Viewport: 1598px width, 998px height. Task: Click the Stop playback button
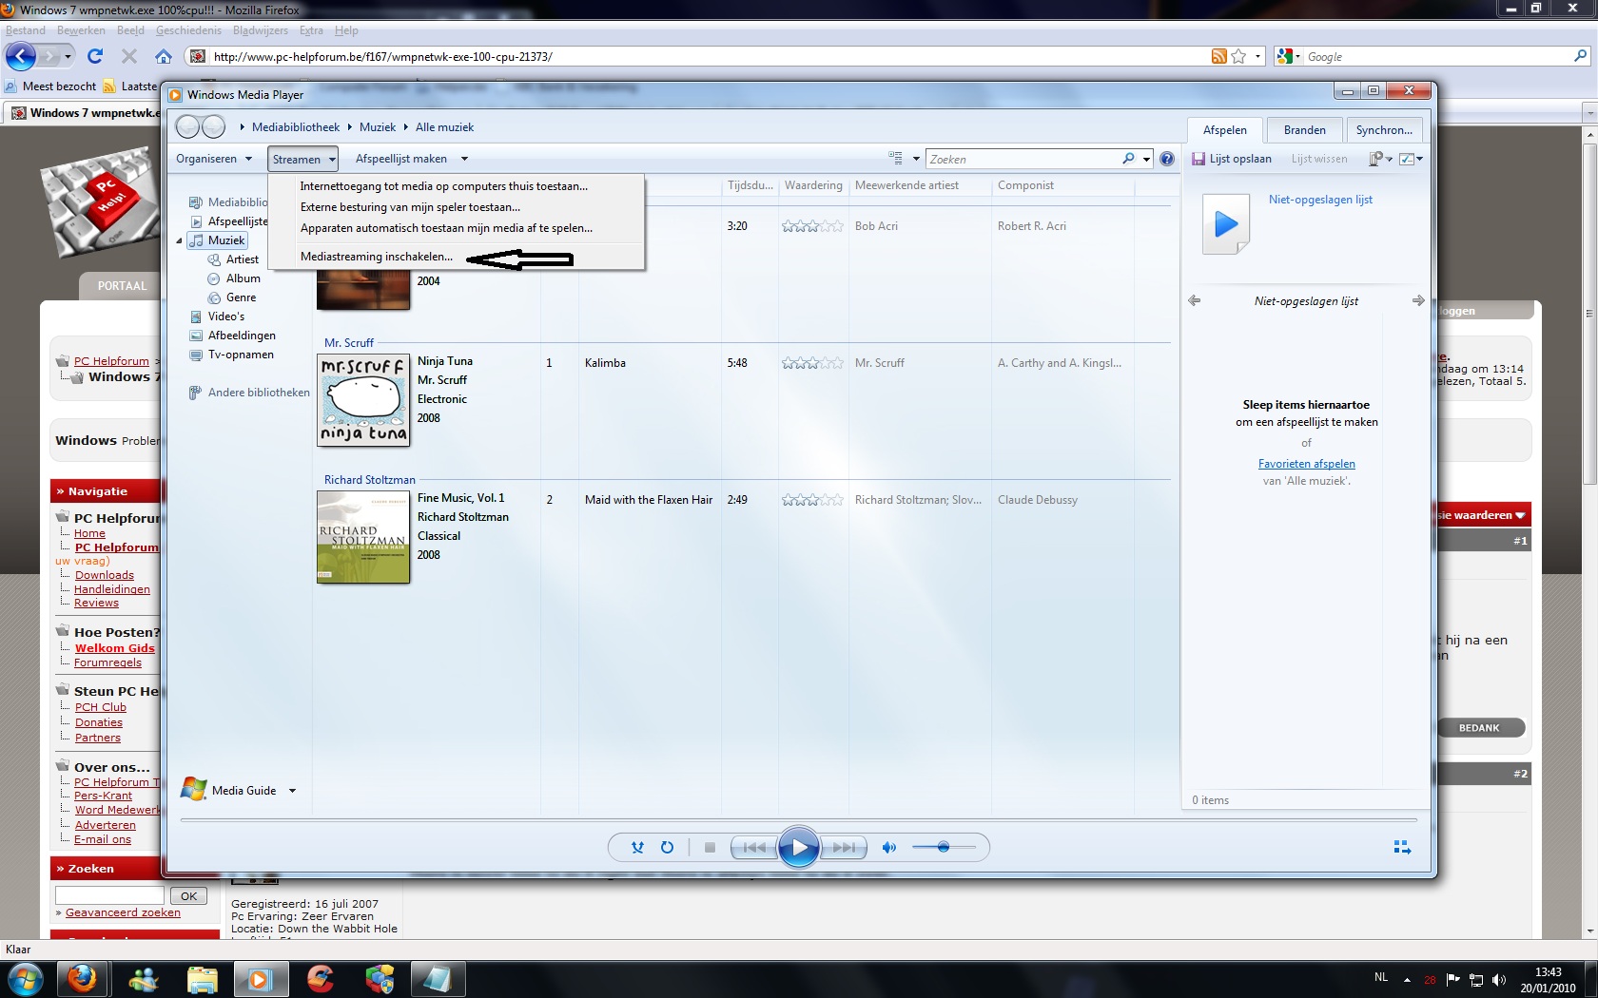pyautogui.click(x=710, y=847)
